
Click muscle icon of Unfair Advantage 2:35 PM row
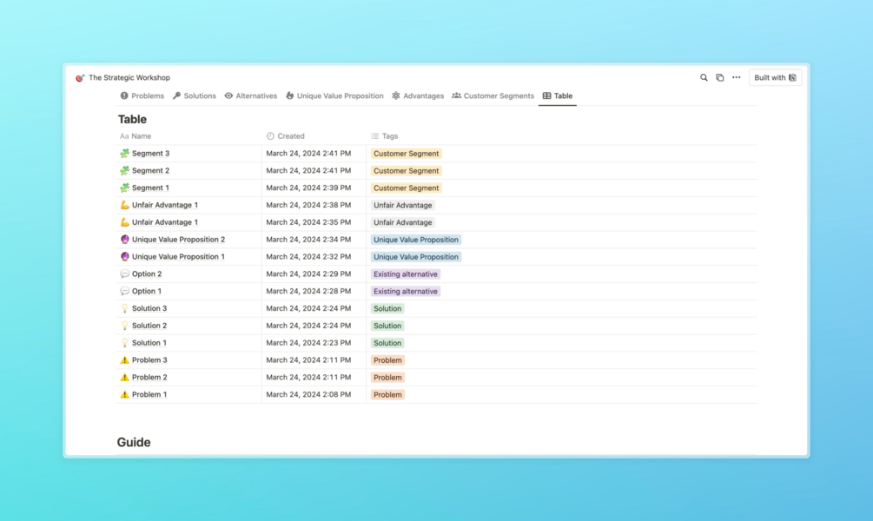(125, 222)
